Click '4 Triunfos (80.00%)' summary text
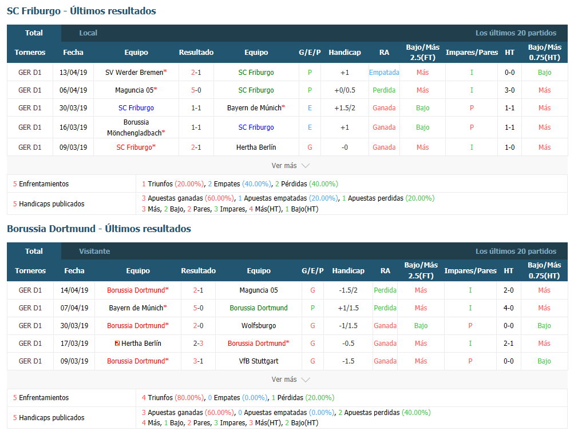The width and height of the screenshot is (574, 431). point(173,398)
